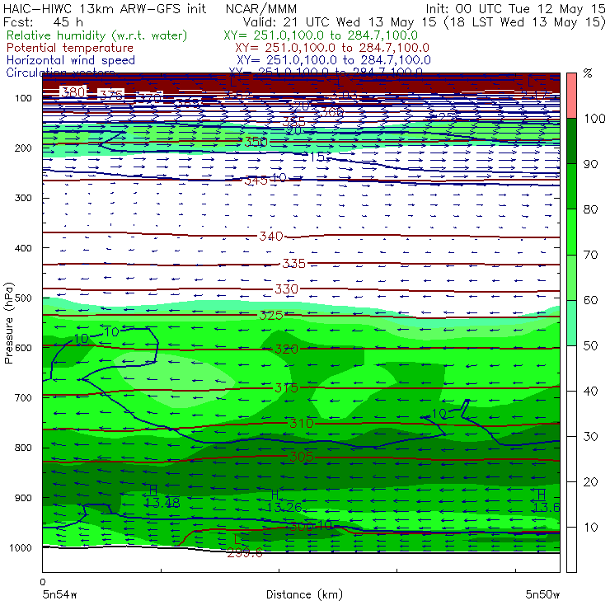Click the 'H 13.48' wind maximum label
This screenshot has width=610, height=610.
pyautogui.click(x=162, y=497)
